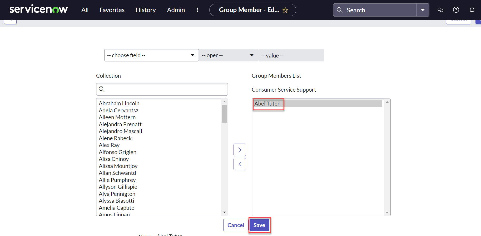
Task: Click the magnifier icon in global search
Action: click(x=340, y=10)
